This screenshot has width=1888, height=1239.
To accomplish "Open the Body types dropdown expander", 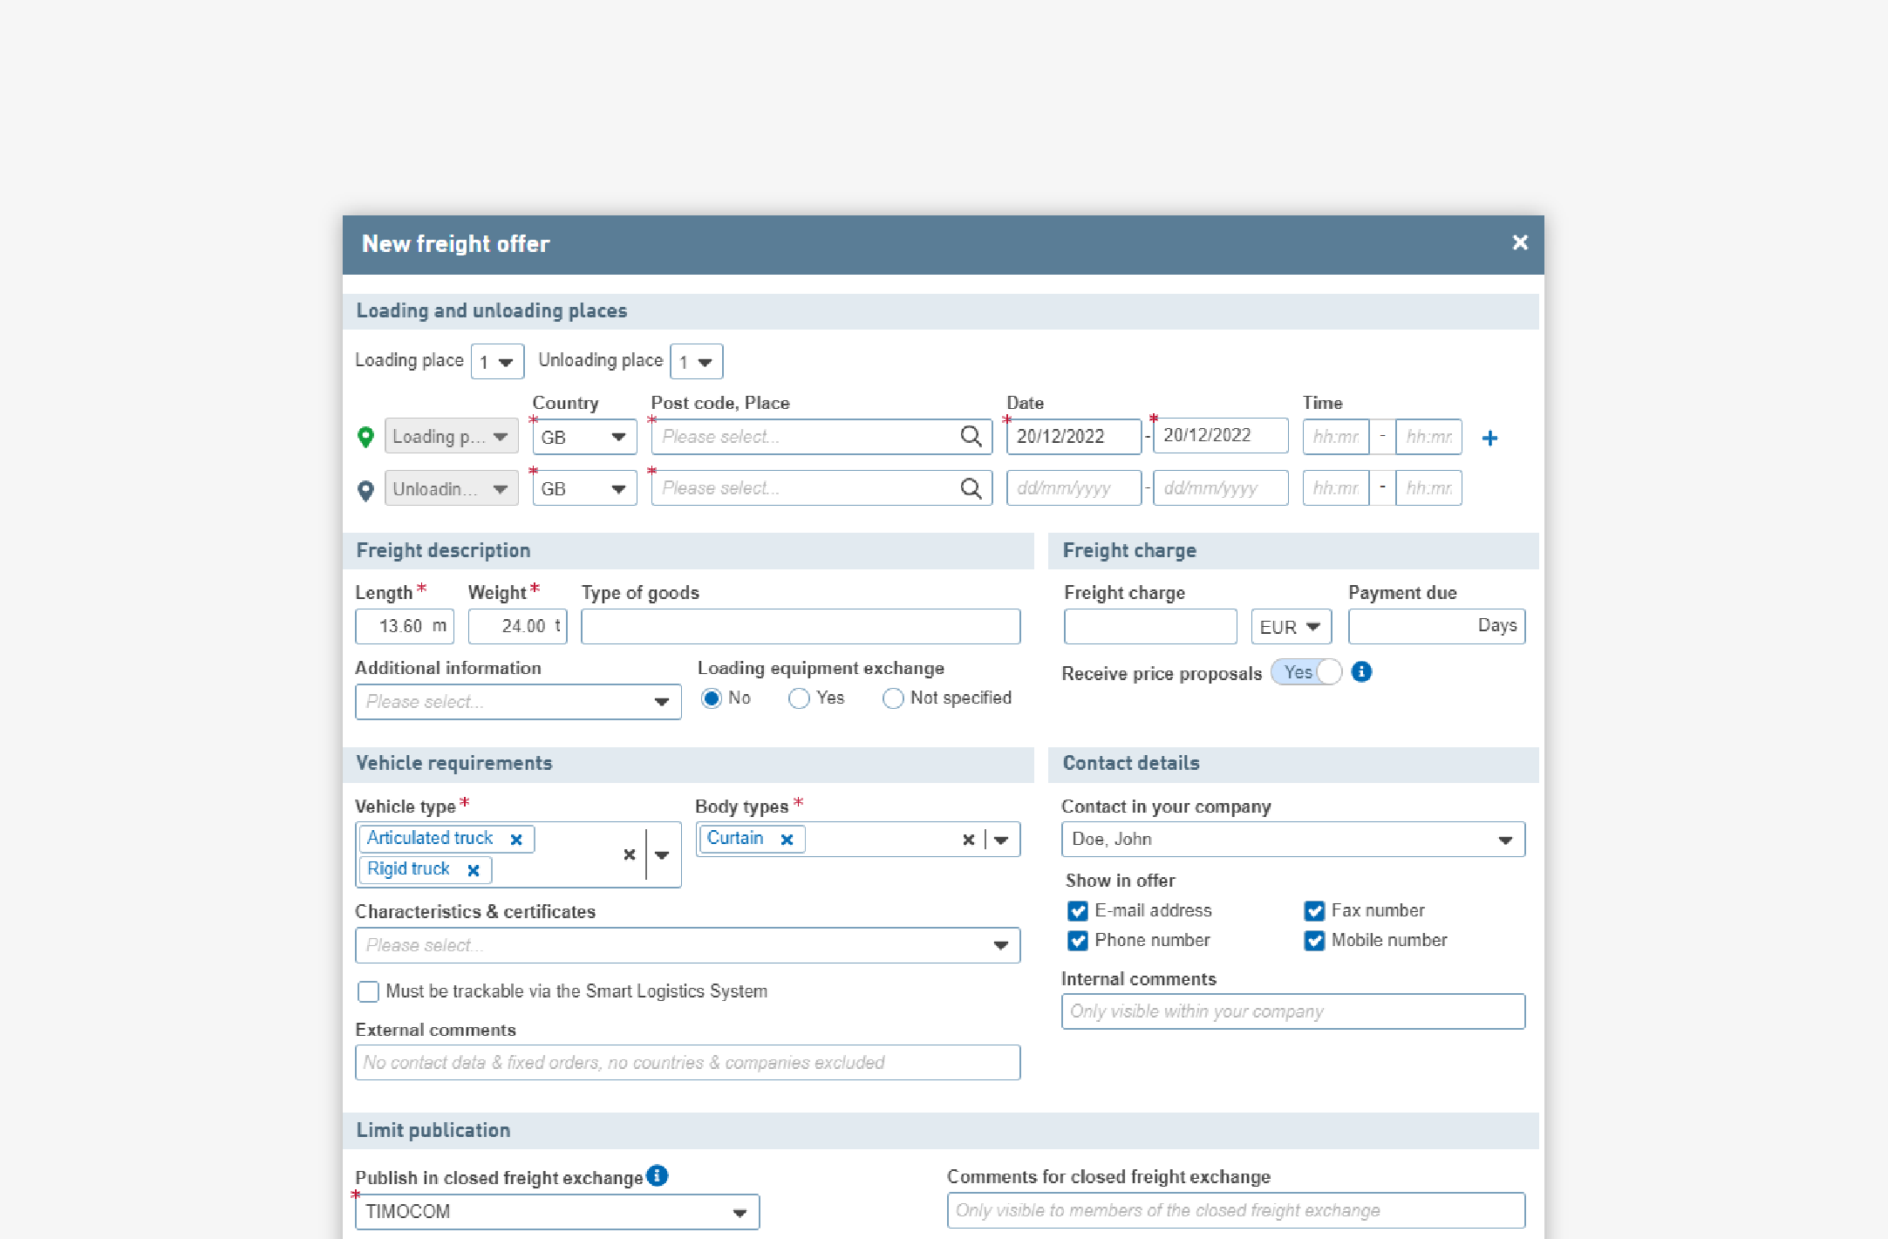I will click(x=1007, y=838).
